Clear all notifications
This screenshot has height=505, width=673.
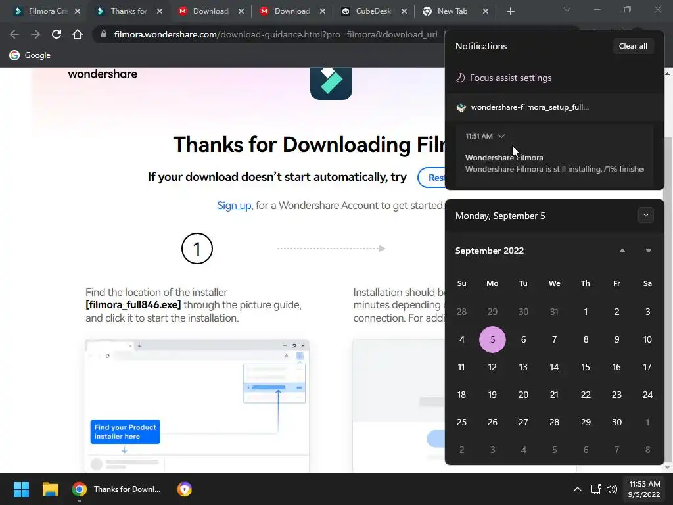[633, 46]
